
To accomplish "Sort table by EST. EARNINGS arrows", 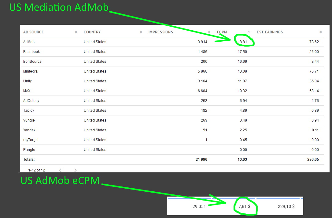I will 321,32.
